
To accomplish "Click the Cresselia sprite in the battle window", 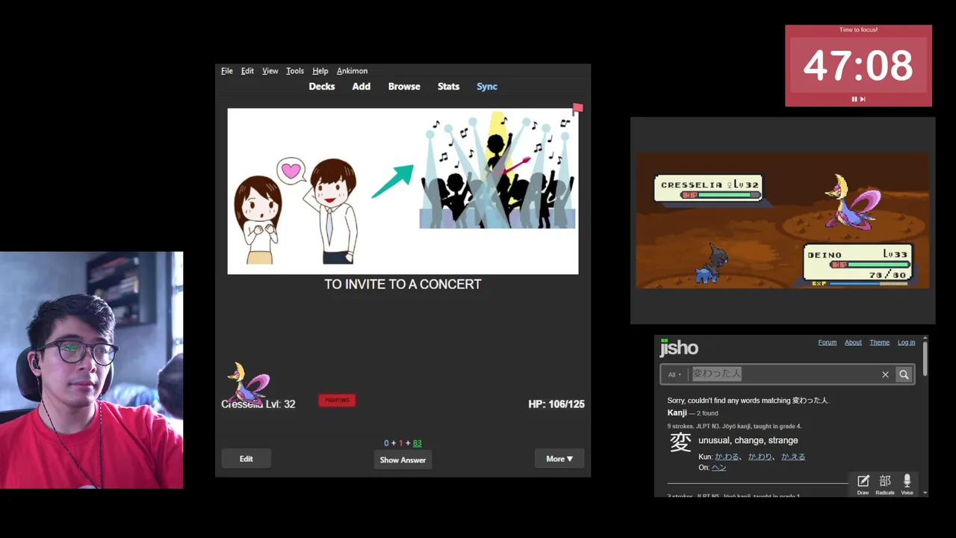I will coord(852,200).
